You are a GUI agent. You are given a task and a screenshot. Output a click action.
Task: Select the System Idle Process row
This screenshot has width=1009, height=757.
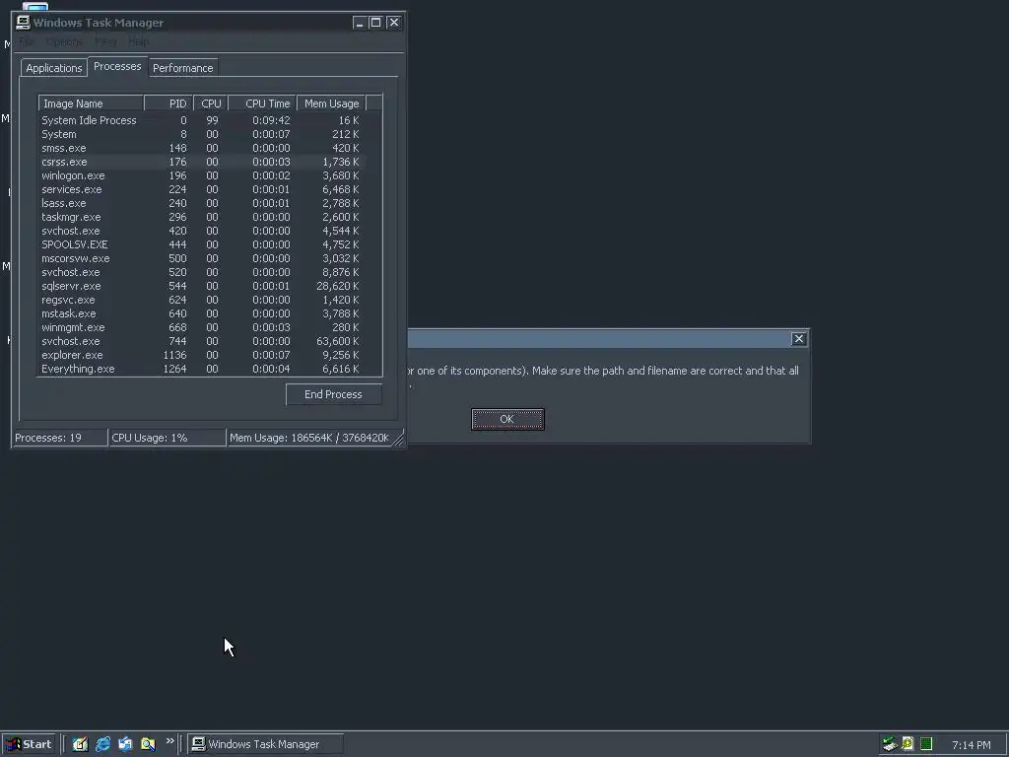tap(202, 120)
